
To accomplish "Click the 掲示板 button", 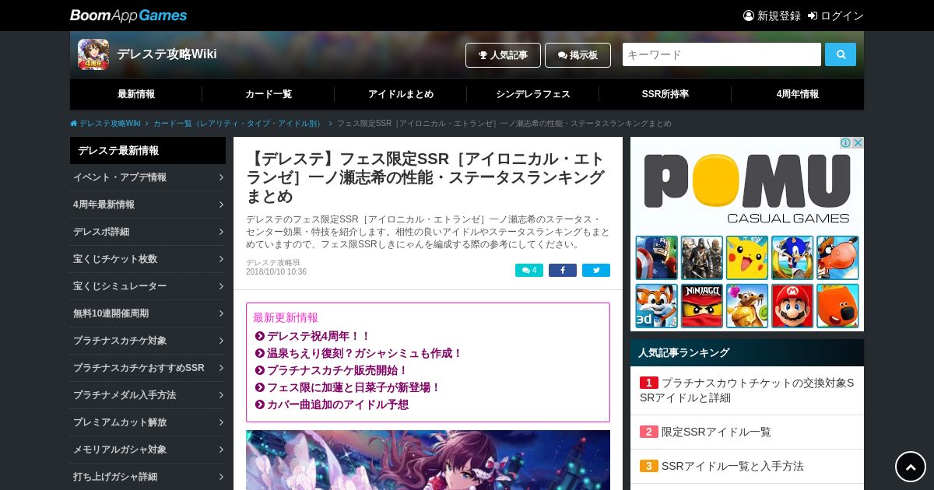I will click(x=578, y=55).
